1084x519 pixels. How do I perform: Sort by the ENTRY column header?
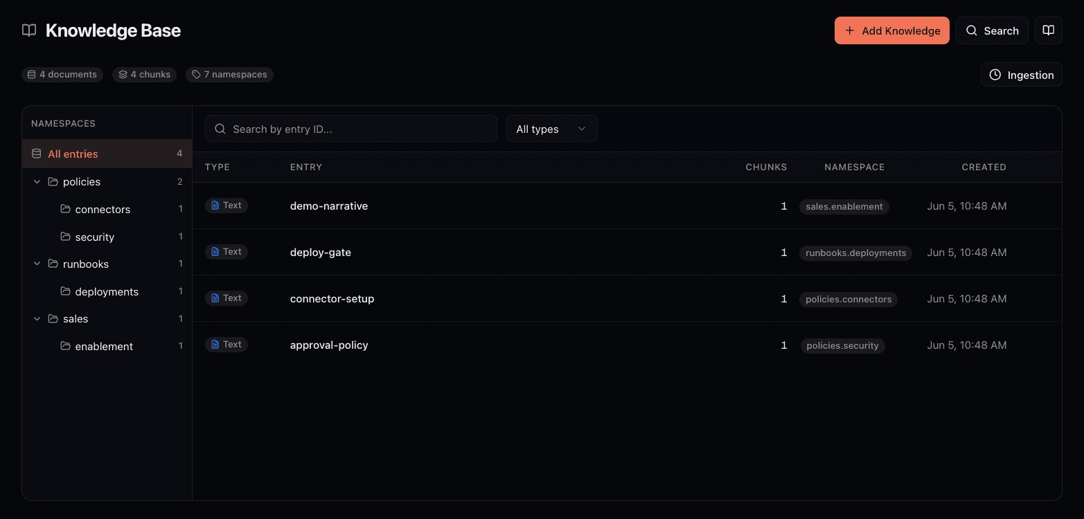(x=306, y=167)
